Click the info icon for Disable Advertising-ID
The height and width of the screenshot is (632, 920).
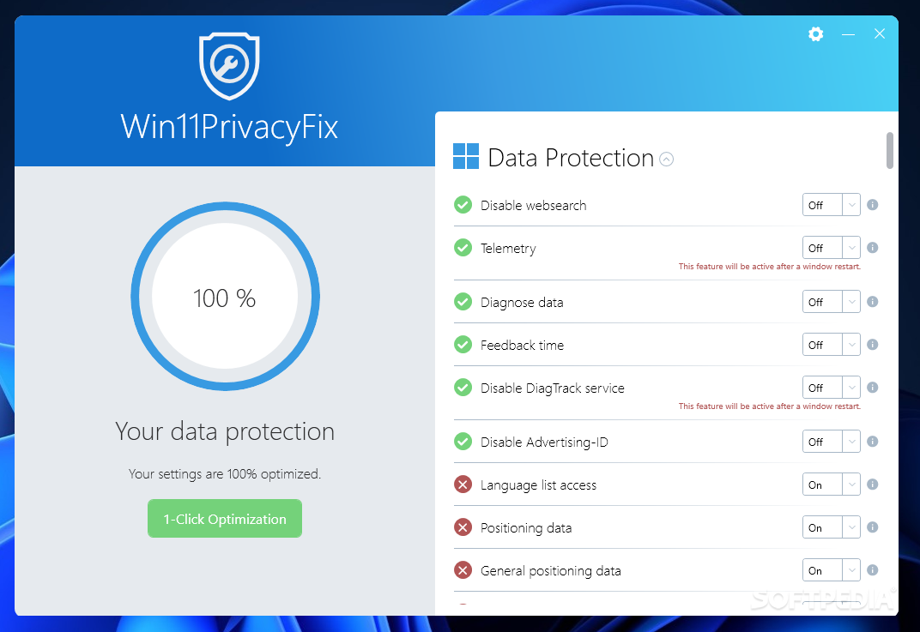[873, 441]
